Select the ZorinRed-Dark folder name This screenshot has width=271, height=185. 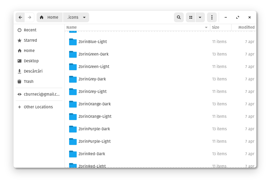click(x=92, y=154)
